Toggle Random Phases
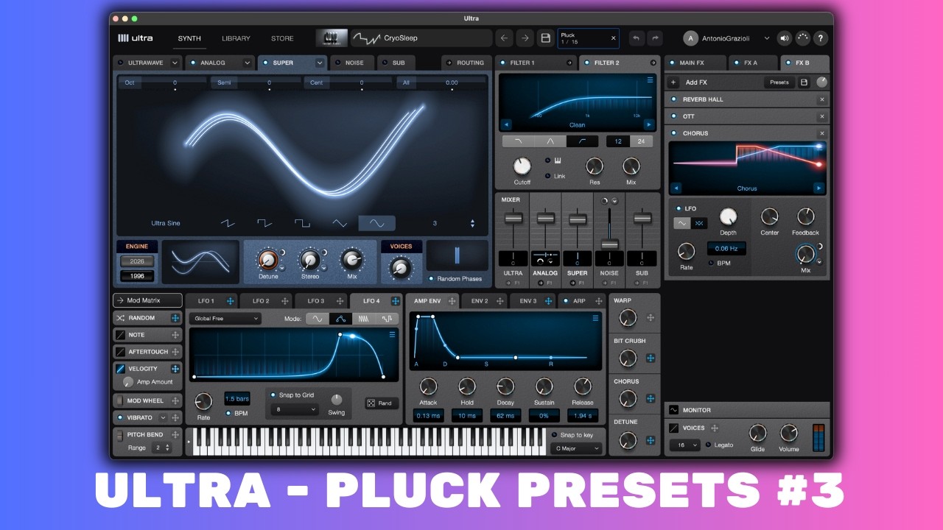The height and width of the screenshot is (530, 943). point(431,279)
